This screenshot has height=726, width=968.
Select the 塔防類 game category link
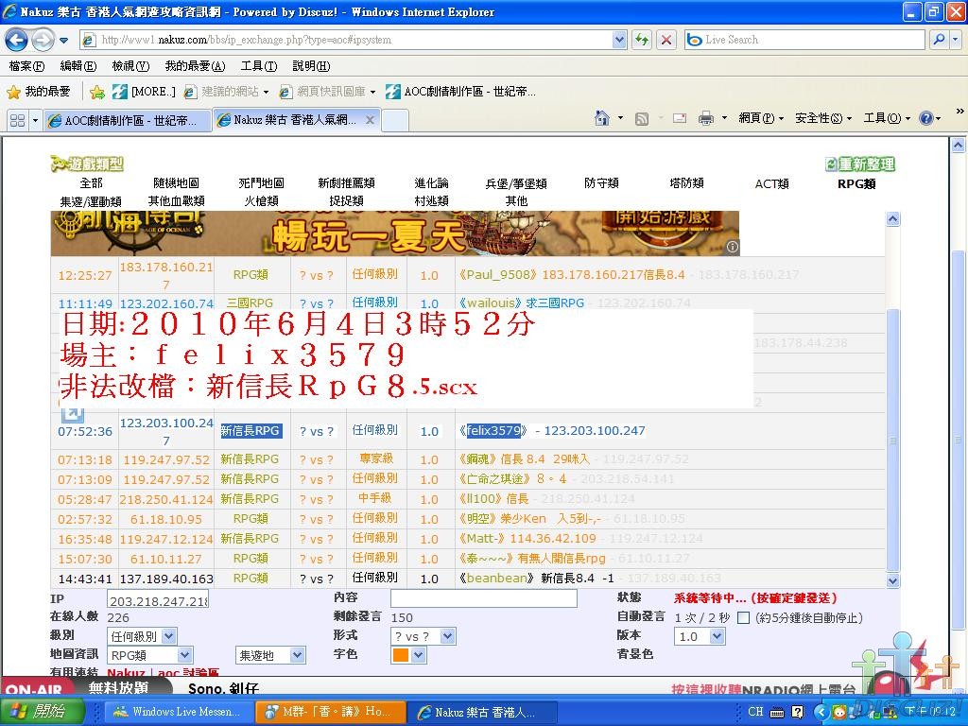coord(686,183)
